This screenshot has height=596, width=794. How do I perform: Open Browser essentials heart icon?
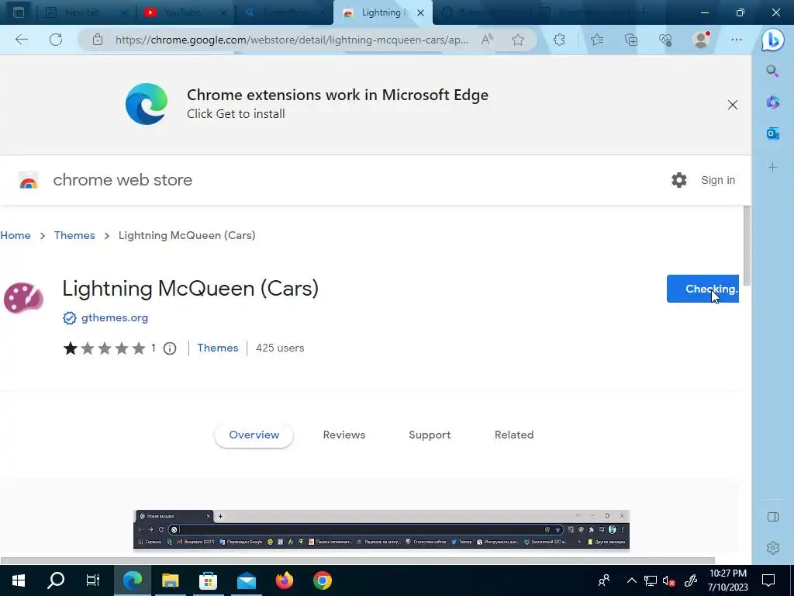(665, 40)
